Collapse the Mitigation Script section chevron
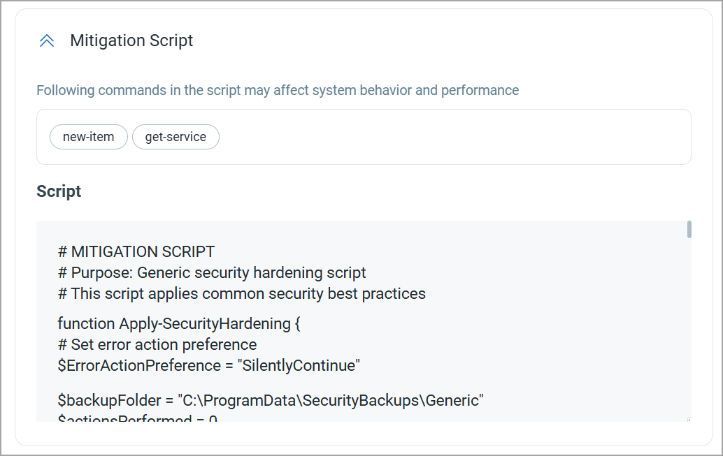Screen dimensions: 723x456 pos(47,41)
